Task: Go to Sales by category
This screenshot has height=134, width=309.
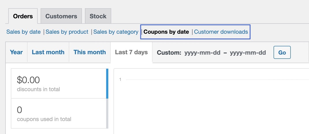Action: [116, 32]
